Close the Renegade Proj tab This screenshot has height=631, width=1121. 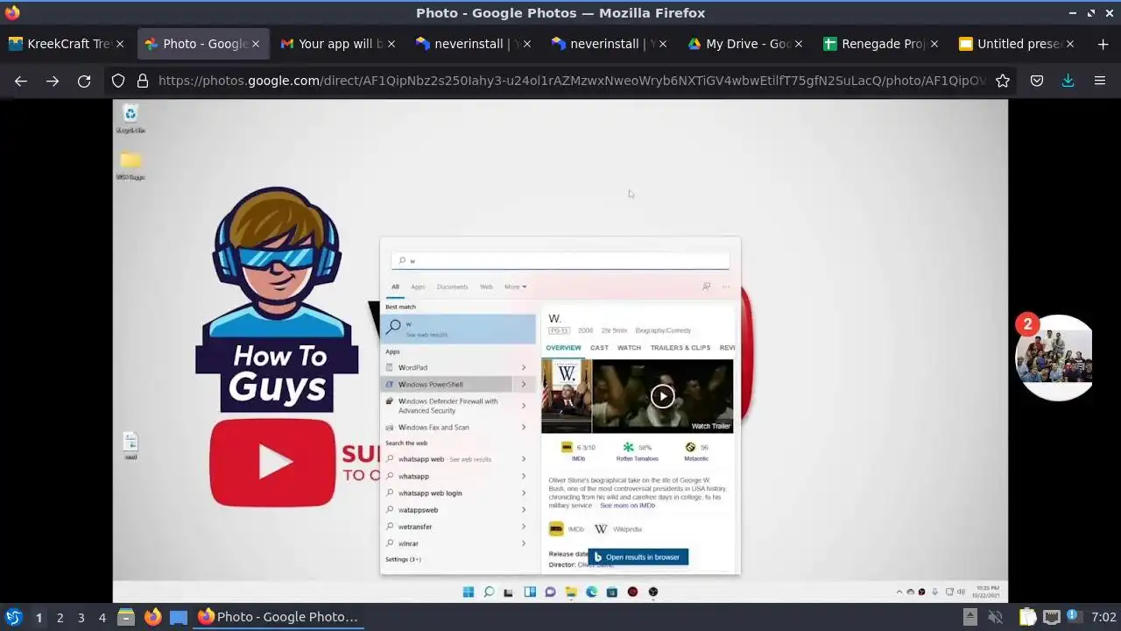(934, 44)
